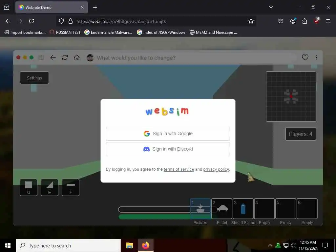The image size is (336, 252).
Task: Open the terms of service link
Action: tap(179, 169)
